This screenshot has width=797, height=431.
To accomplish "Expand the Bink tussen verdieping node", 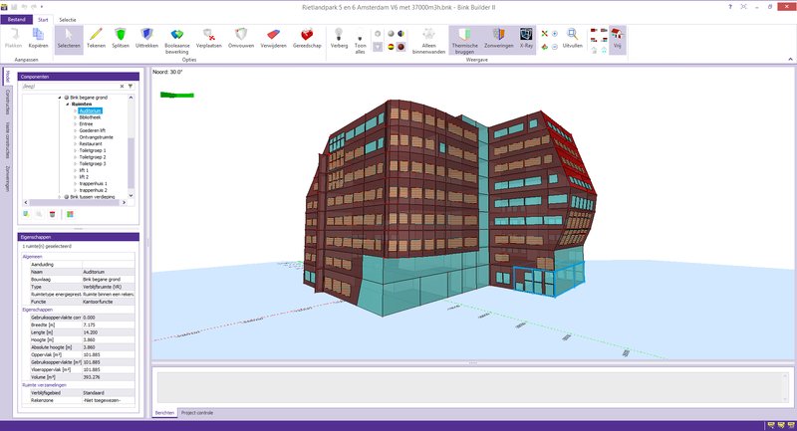I will tap(60, 196).
